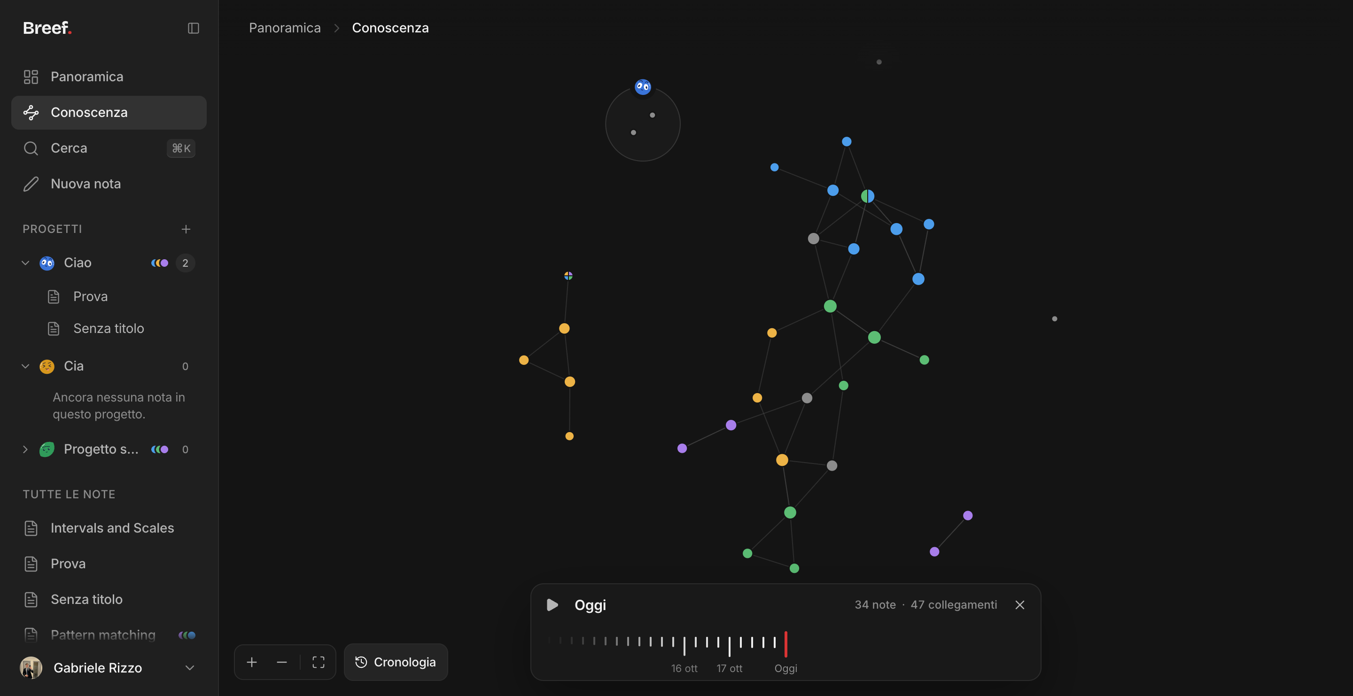Collapse the Cia project
1353x696 pixels.
click(x=25, y=366)
